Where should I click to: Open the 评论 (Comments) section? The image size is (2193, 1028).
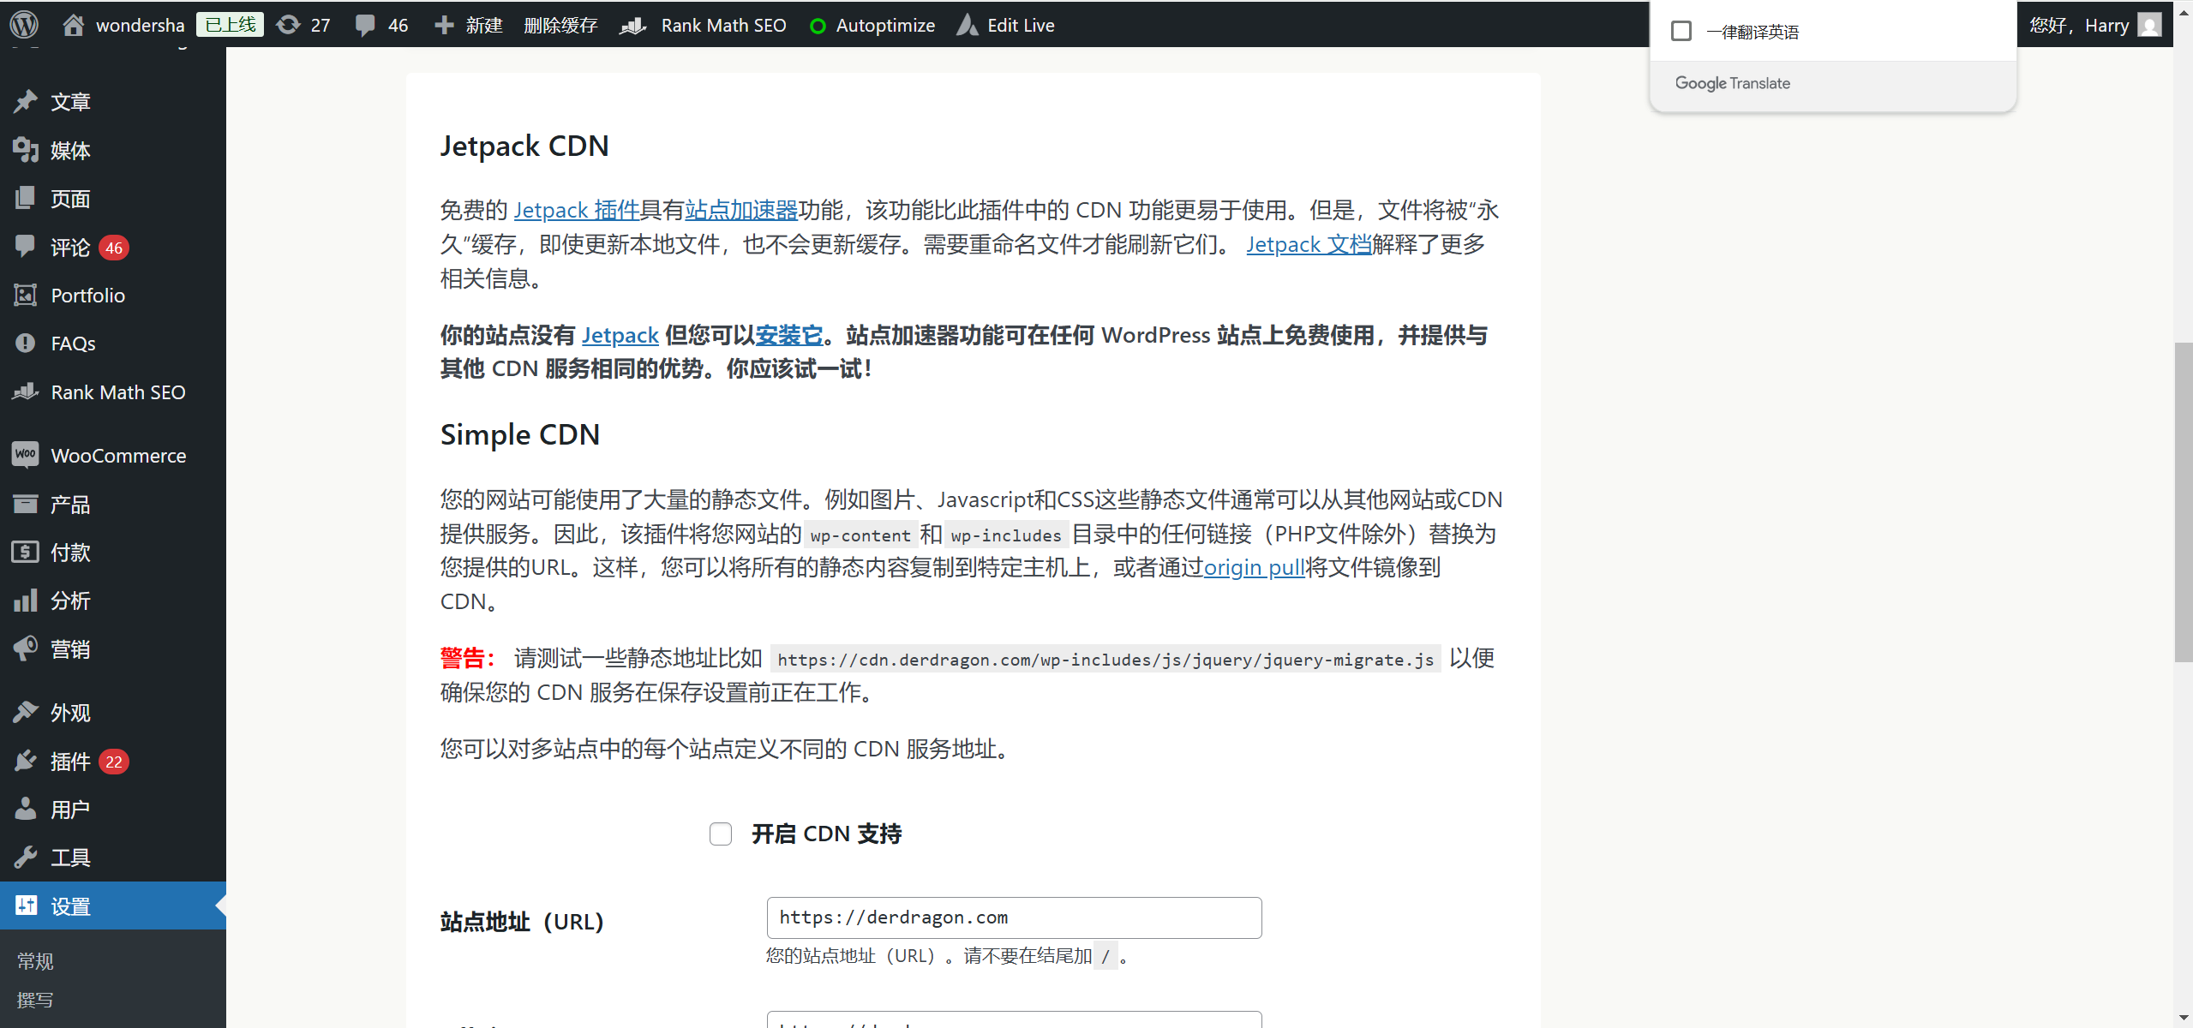click(x=69, y=248)
